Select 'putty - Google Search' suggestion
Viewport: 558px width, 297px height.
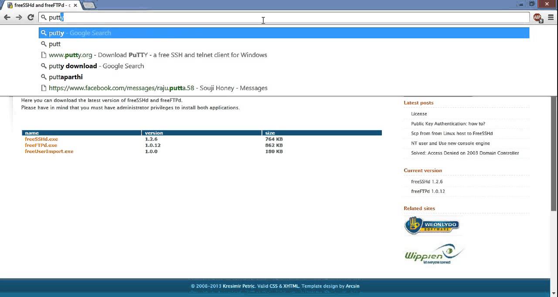pyautogui.click(x=284, y=33)
